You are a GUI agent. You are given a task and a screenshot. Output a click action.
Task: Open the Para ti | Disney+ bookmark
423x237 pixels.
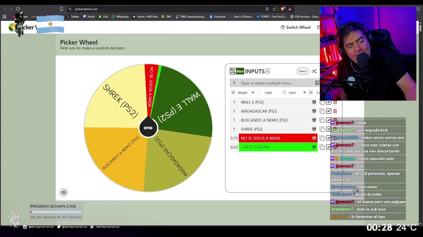point(241,16)
